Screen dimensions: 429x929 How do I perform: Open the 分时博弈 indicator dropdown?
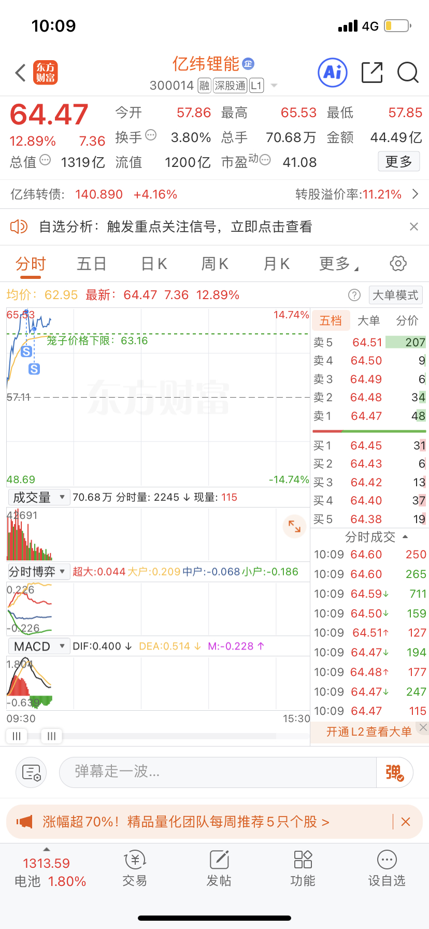[x=38, y=572]
